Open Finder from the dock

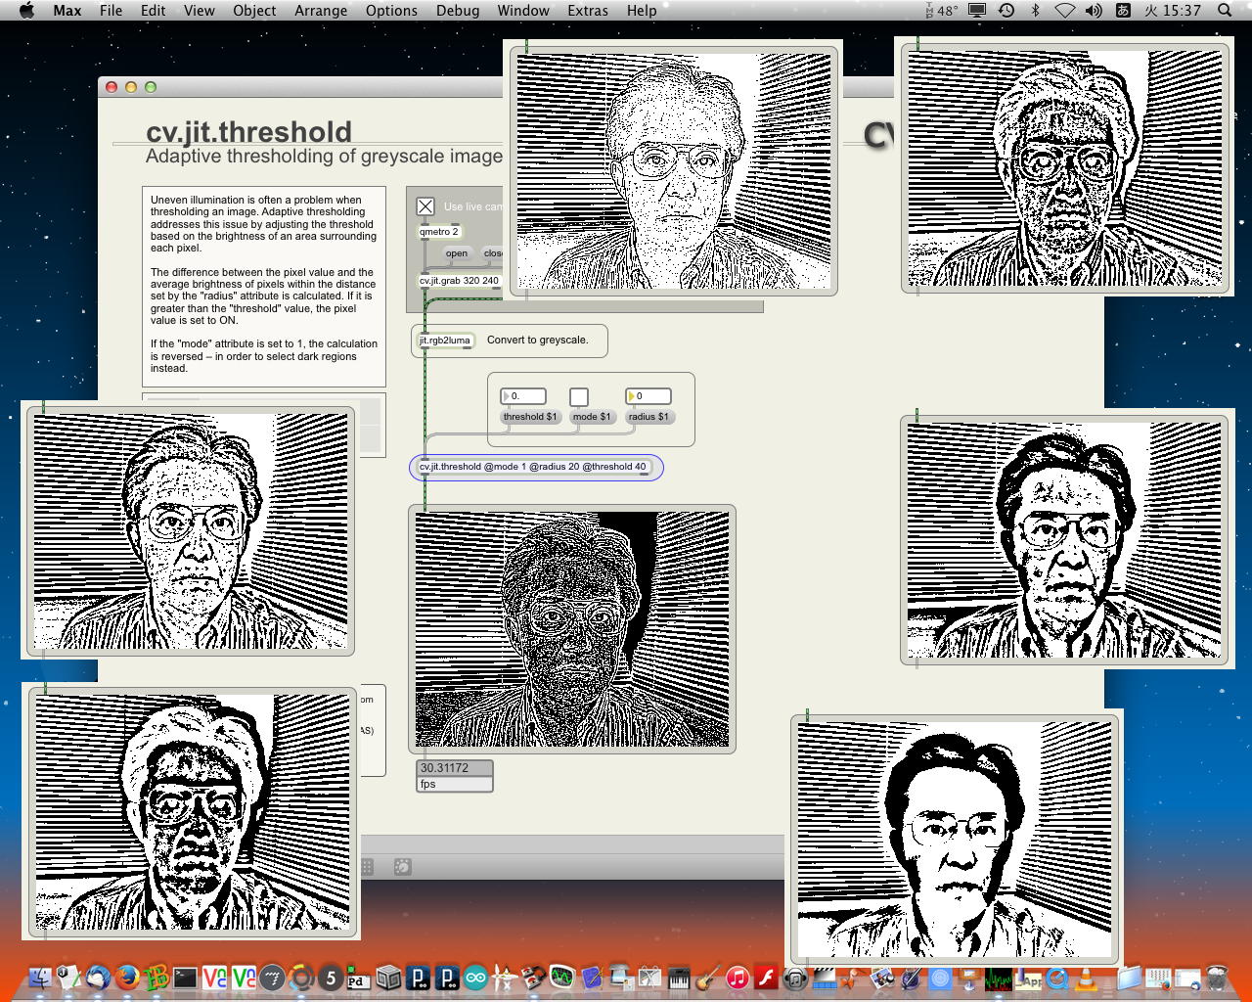click(x=41, y=977)
